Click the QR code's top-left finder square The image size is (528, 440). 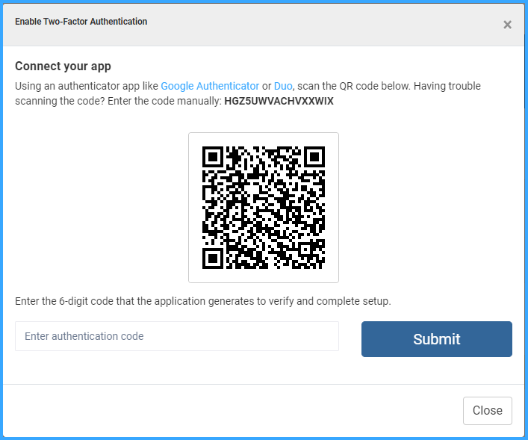(x=213, y=157)
